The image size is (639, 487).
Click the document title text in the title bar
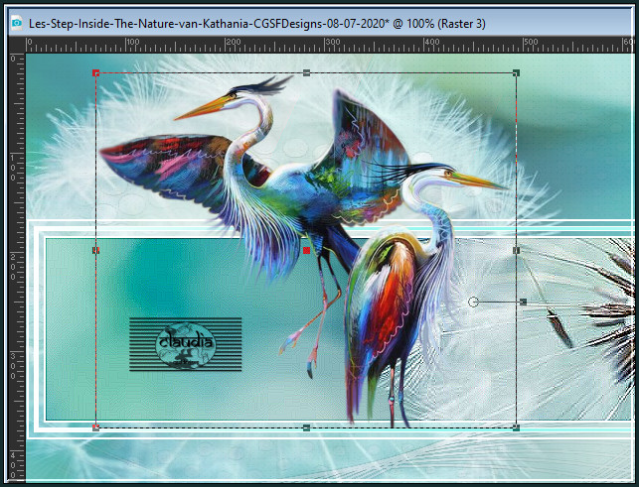point(257,24)
